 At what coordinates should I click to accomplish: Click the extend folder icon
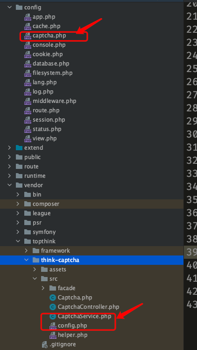click(x=19, y=148)
